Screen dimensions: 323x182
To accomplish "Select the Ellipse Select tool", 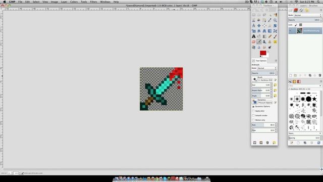I will [259, 15].
